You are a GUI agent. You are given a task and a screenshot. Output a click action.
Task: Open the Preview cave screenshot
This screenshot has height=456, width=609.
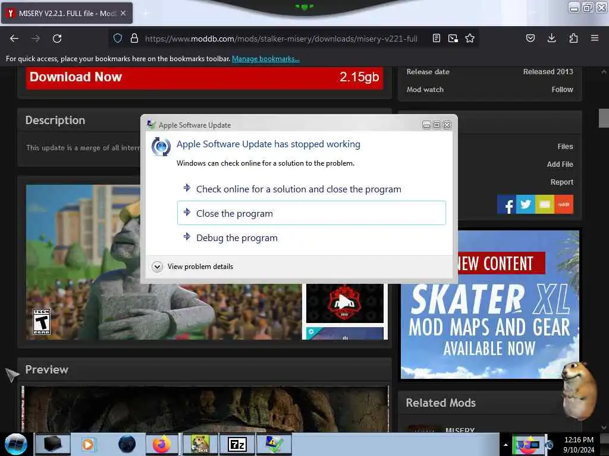tap(205, 409)
